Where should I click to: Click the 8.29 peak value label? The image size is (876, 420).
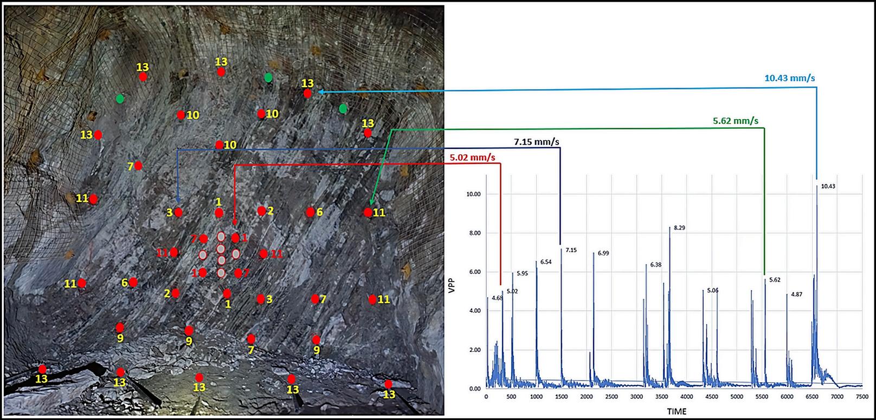(679, 228)
